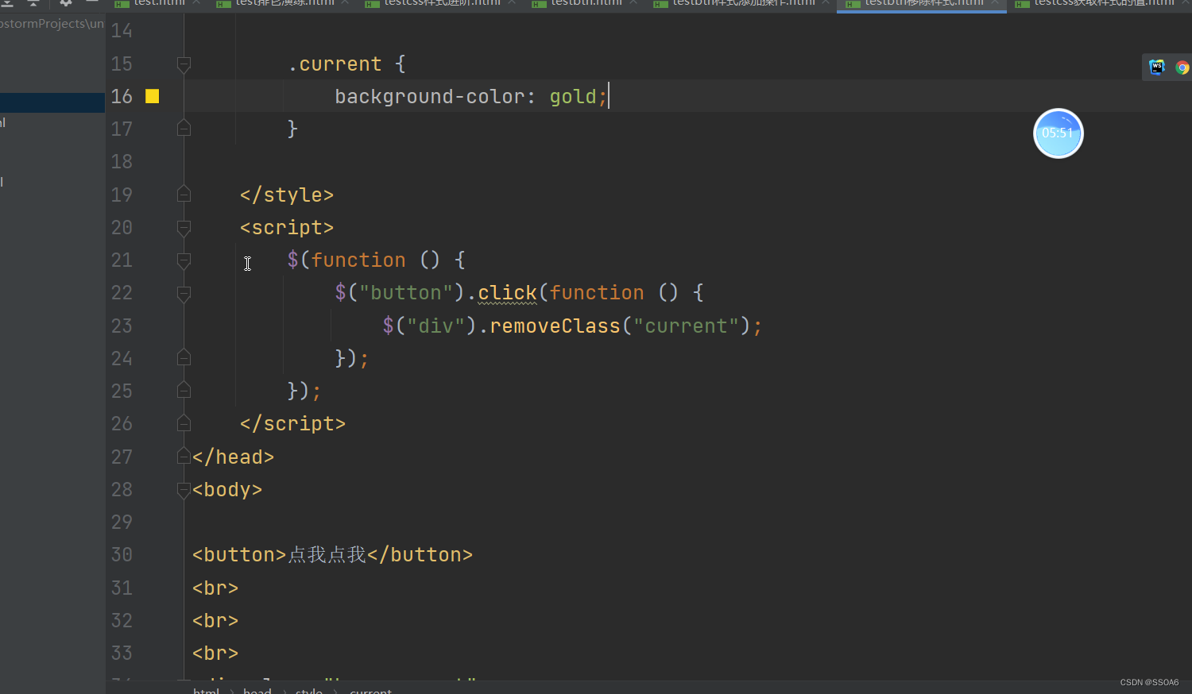The width and height of the screenshot is (1192, 694).
Task: Click the closing brace on line 17
Action: click(x=292, y=129)
